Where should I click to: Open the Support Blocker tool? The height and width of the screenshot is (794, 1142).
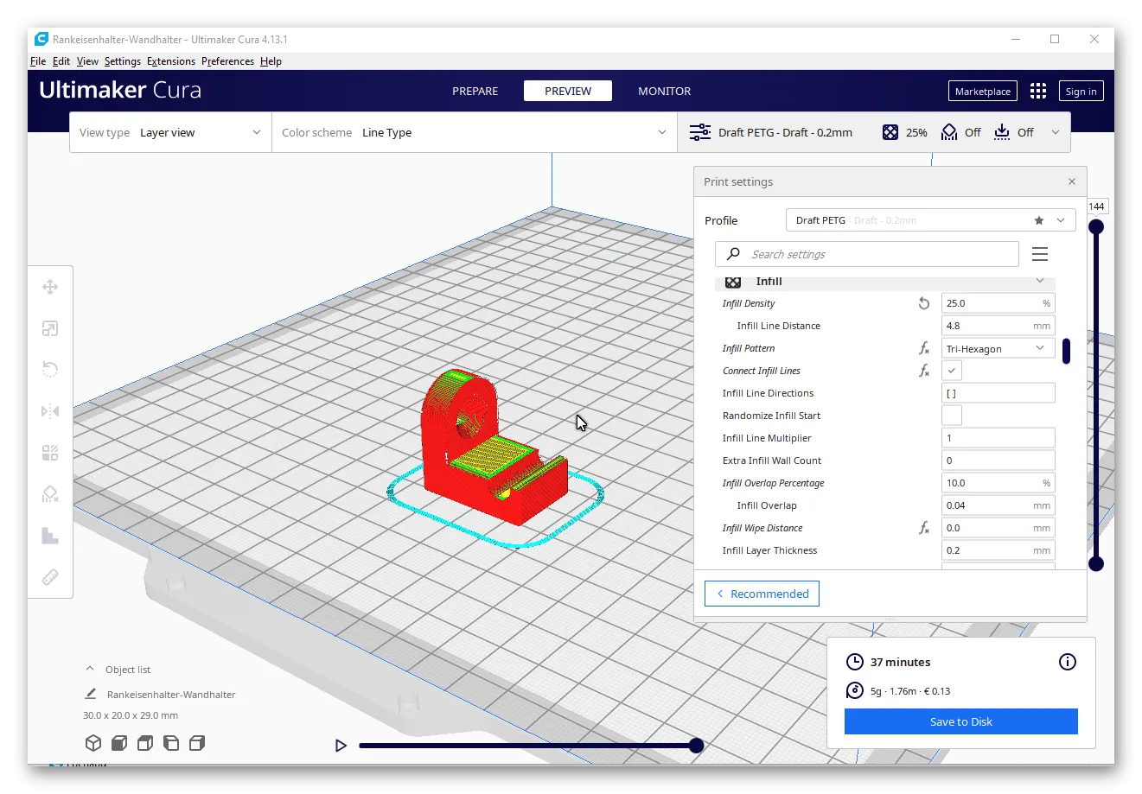(50, 494)
